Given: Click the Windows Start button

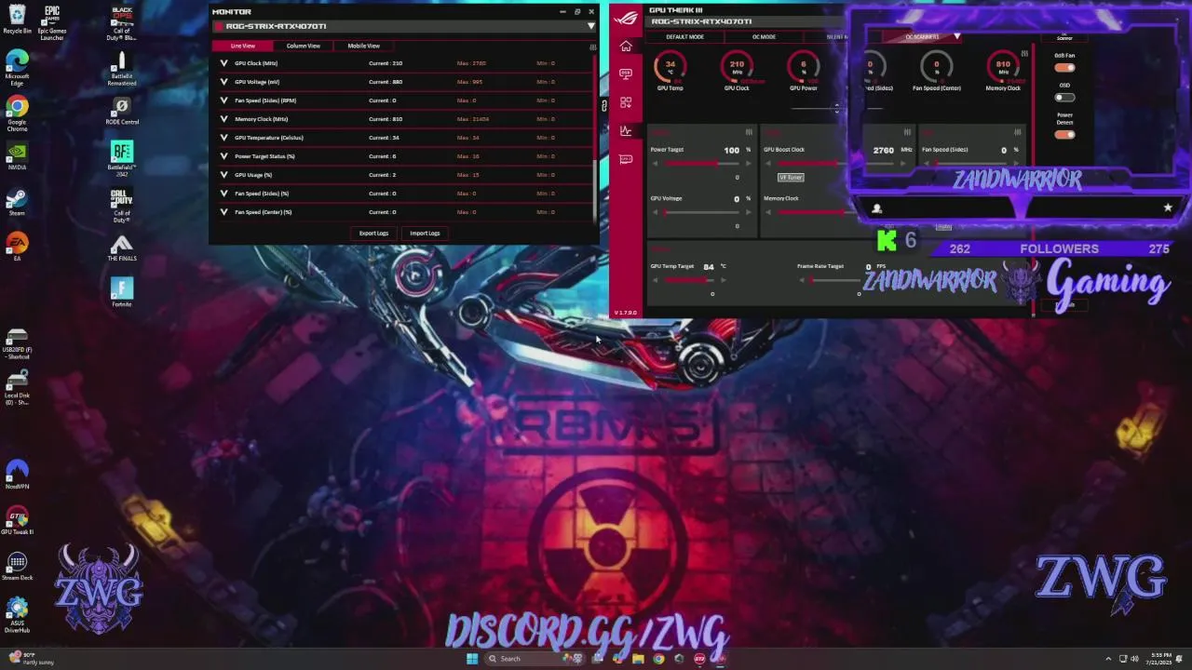Looking at the screenshot, I should click(x=472, y=659).
